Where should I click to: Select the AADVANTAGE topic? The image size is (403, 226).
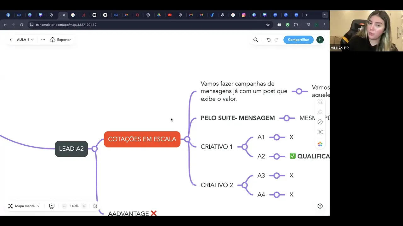(x=132, y=213)
